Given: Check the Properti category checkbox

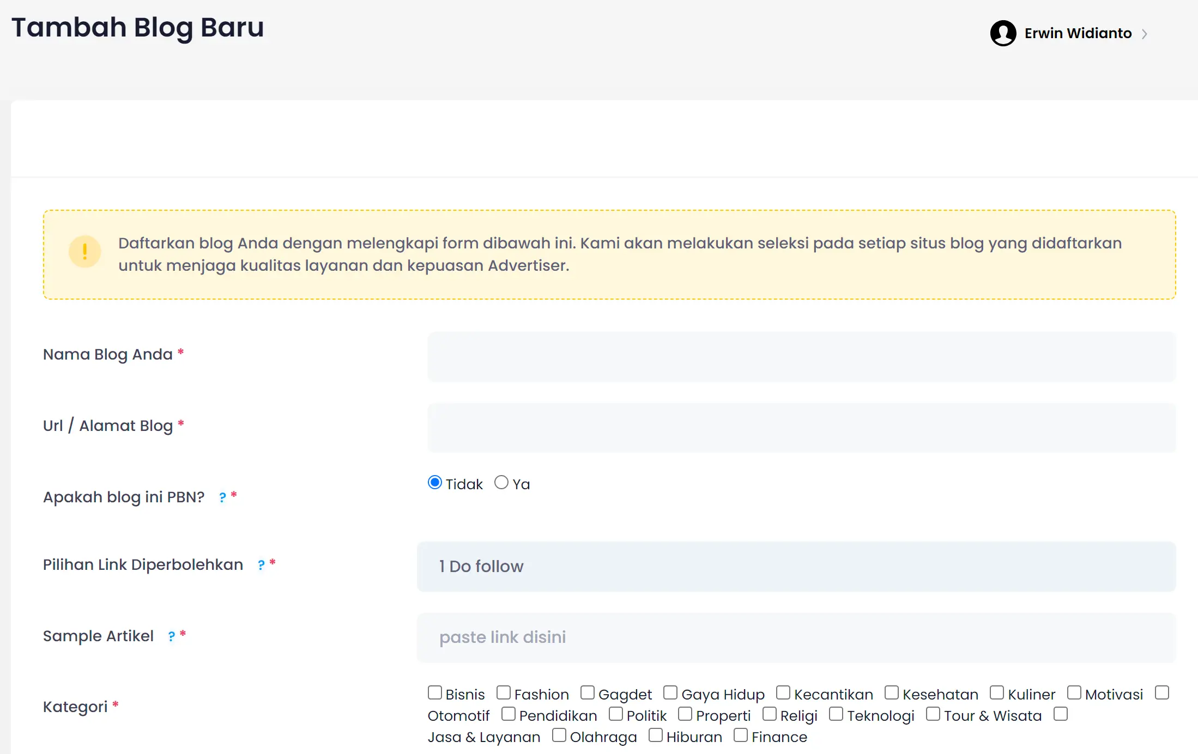Looking at the screenshot, I should (x=685, y=714).
